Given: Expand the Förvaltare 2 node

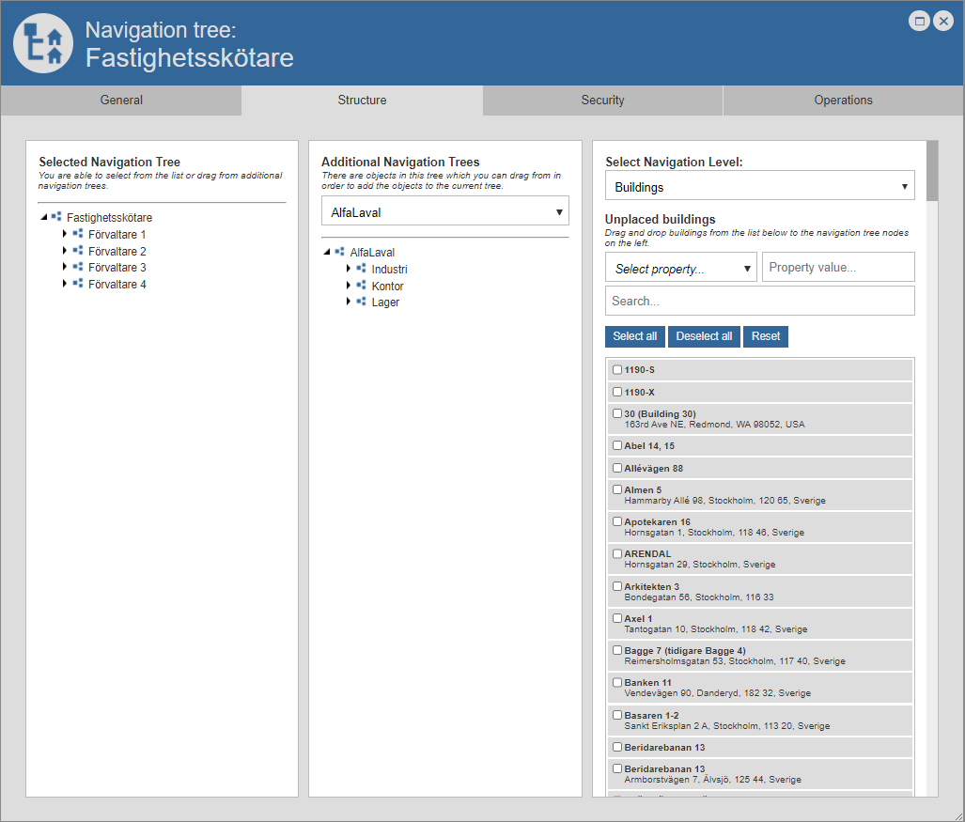Looking at the screenshot, I should coord(65,251).
